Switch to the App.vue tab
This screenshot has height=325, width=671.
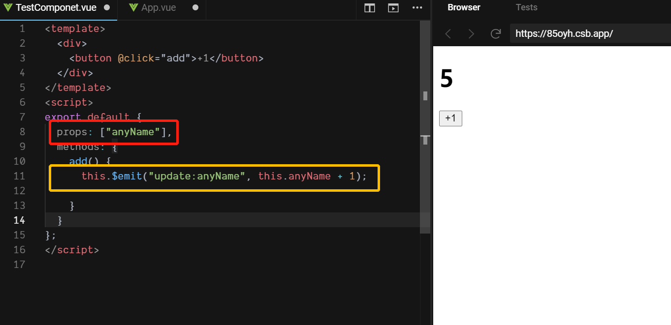(159, 8)
